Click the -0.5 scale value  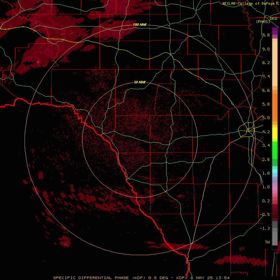click(265, 215)
